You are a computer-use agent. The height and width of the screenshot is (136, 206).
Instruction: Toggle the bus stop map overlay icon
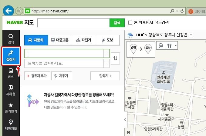161,45
